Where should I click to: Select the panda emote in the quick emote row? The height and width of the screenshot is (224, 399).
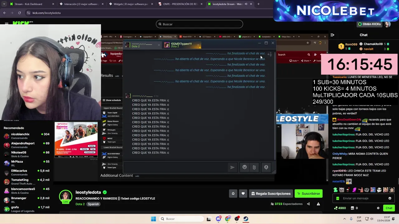(x=379, y=190)
